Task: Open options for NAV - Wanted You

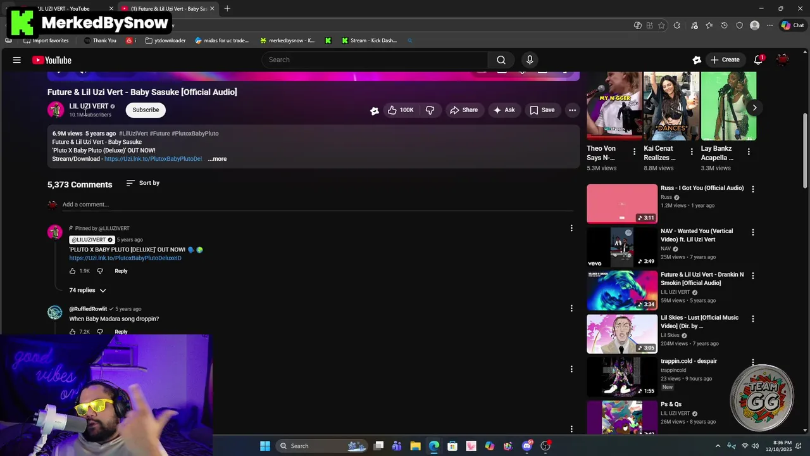Action: (753, 232)
